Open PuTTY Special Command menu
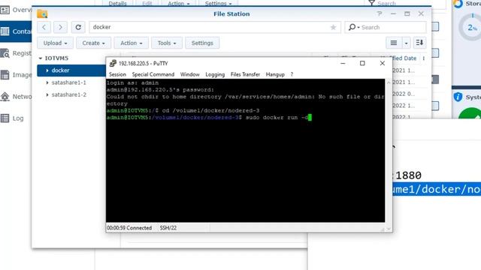Viewport: 481px width, 270px height. click(153, 74)
